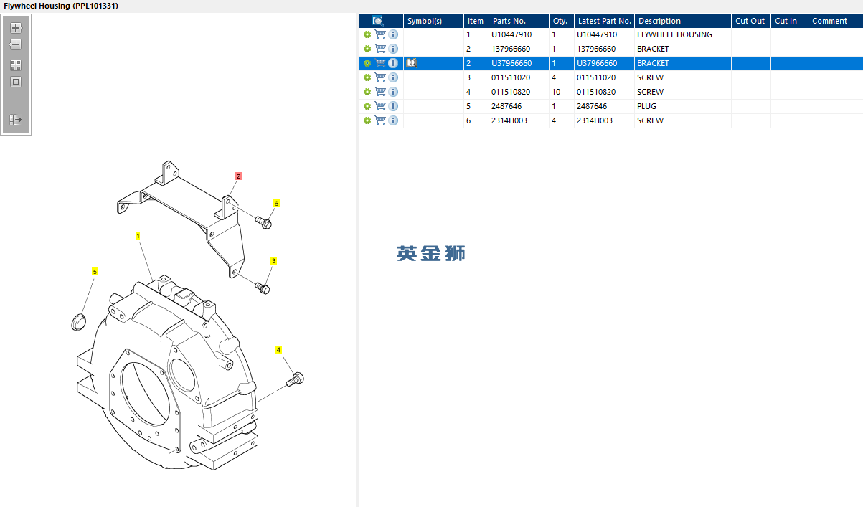Select callout 1 on the diagram
Screen dimensions: 863x507
138,235
